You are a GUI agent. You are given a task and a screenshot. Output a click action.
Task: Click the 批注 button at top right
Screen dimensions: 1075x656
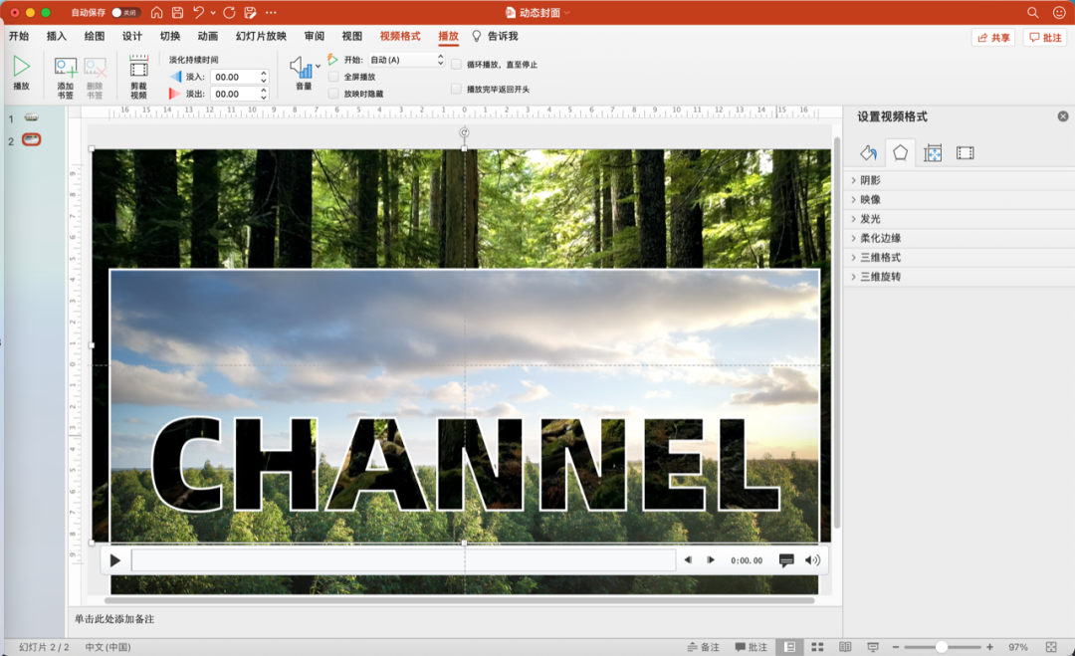(x=1045, y=38)
